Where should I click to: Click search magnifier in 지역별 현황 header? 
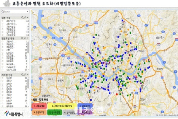23,75
